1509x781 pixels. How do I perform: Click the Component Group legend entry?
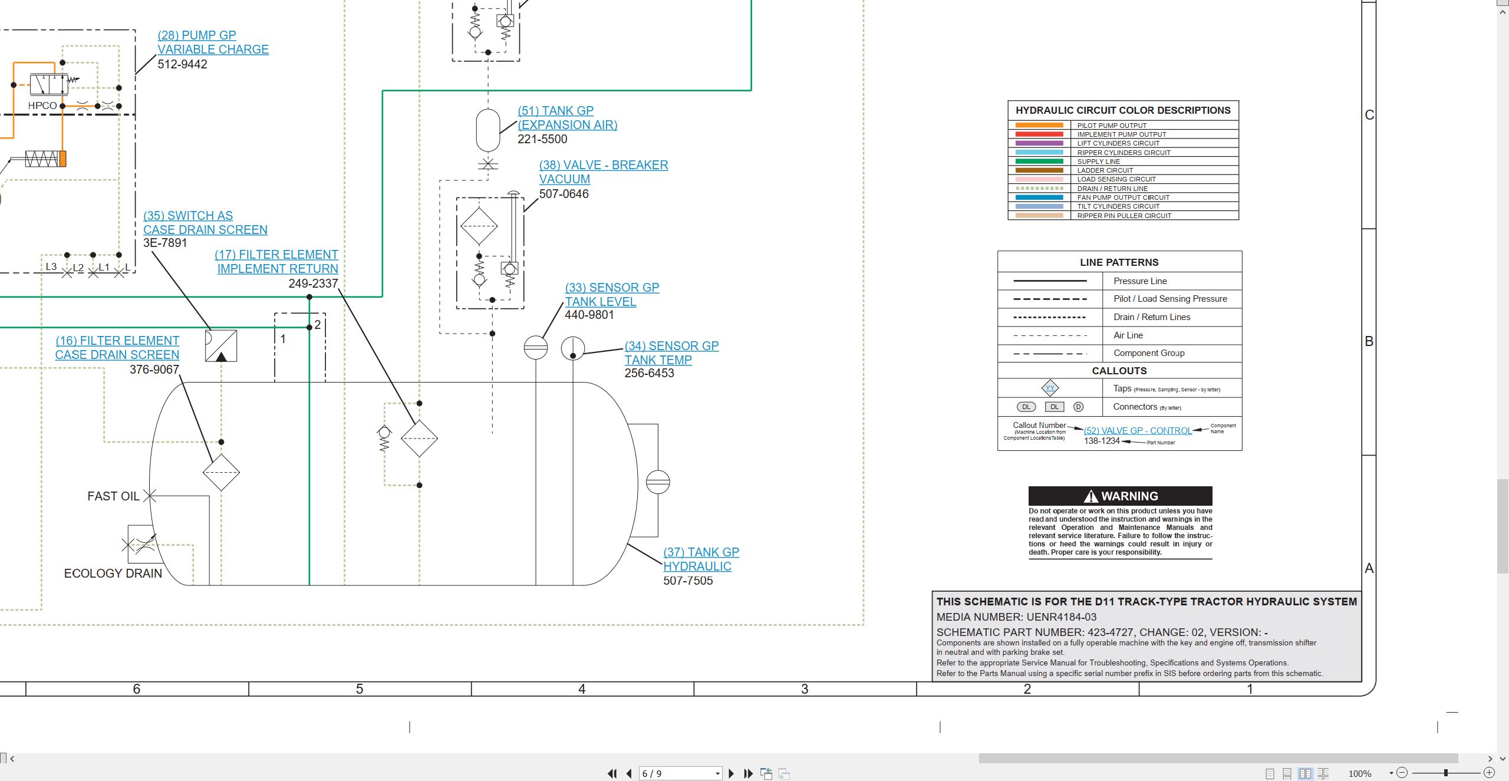[x=1149, y=353]
